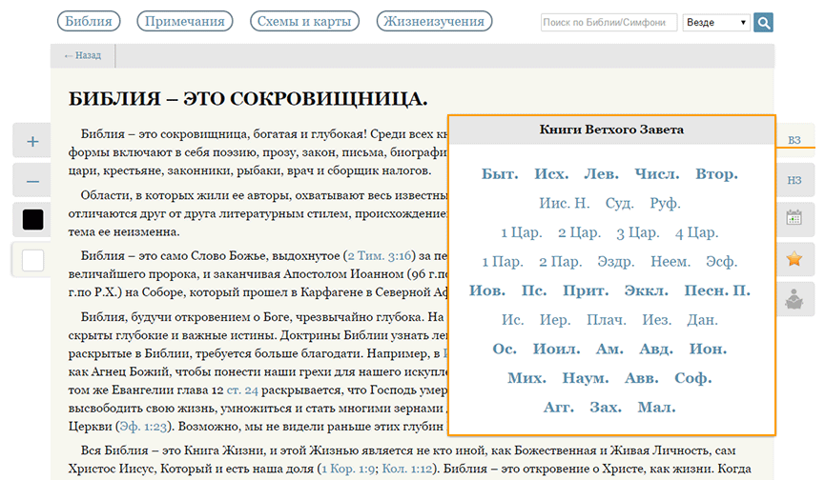Open the book Песн. П.
The image size is (825, 480).
(717, 290)
